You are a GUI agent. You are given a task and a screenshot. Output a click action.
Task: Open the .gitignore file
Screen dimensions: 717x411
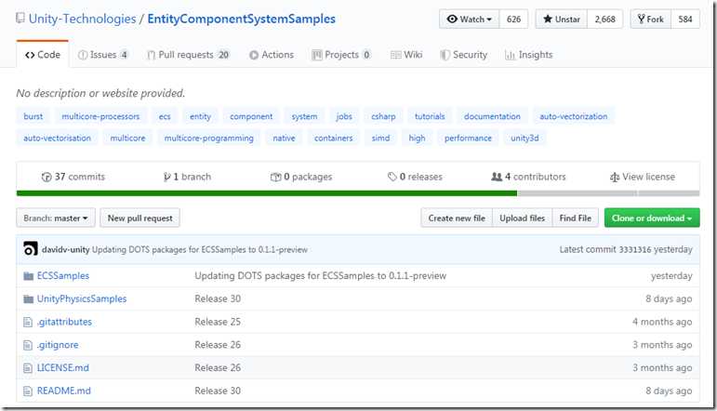tap(58, 345)
